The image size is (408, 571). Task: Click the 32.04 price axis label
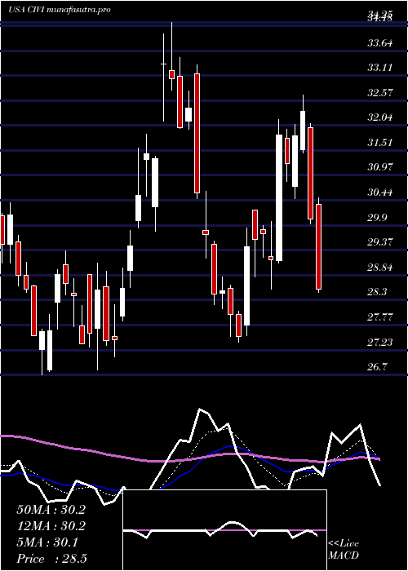(x=380, y=117)
